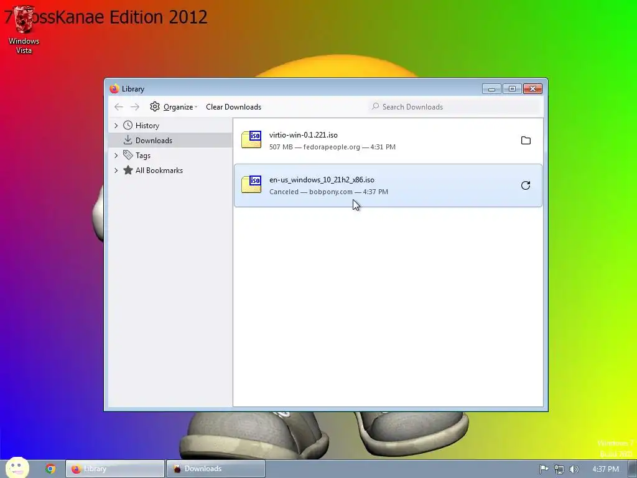This screenshot has height=478, width=637.
Task: Open the Windows Vista recycle bin desktop icon
Action: point(24,29)
